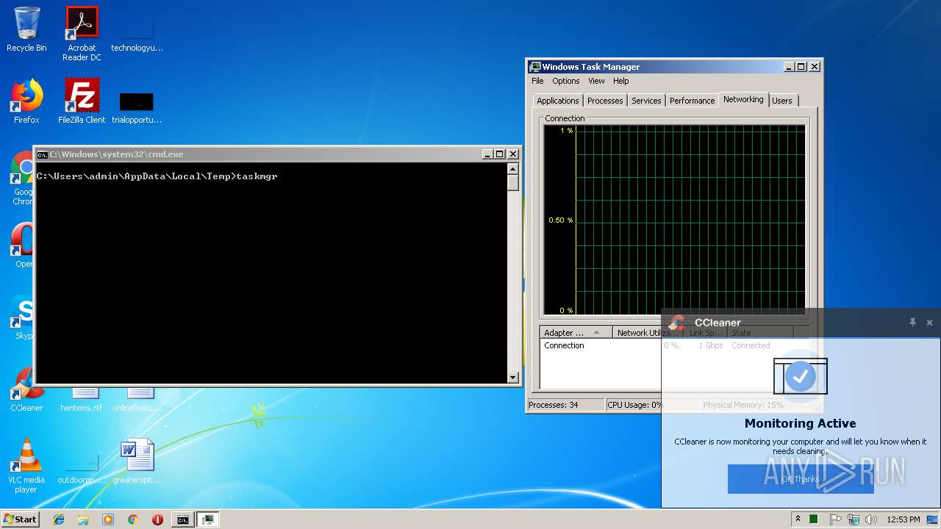Select the technologyu... desktop file
The image size is (941, 529).
pyautogui.click(x=137, y=34)
